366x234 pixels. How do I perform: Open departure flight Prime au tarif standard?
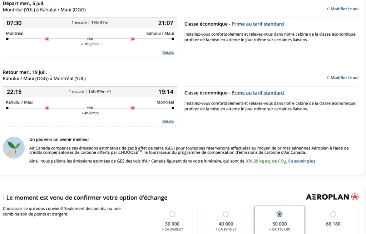coord(258,24)
